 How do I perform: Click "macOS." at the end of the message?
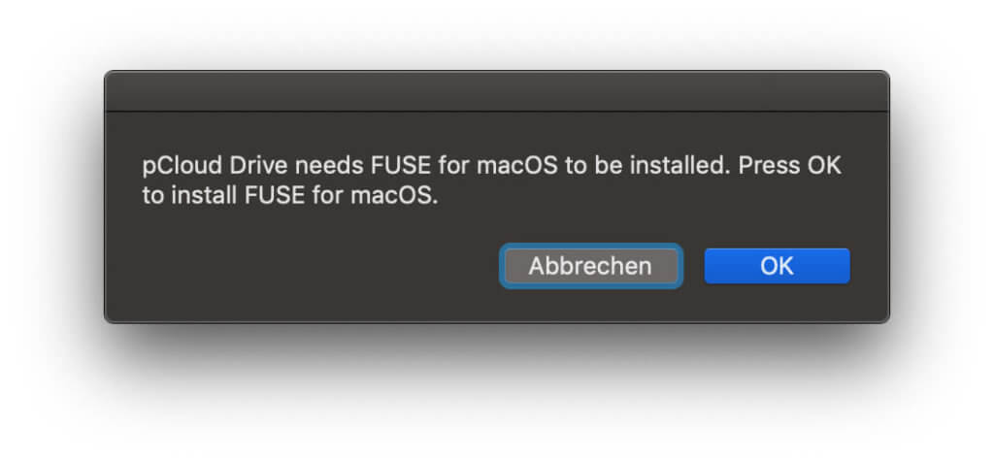394,196
